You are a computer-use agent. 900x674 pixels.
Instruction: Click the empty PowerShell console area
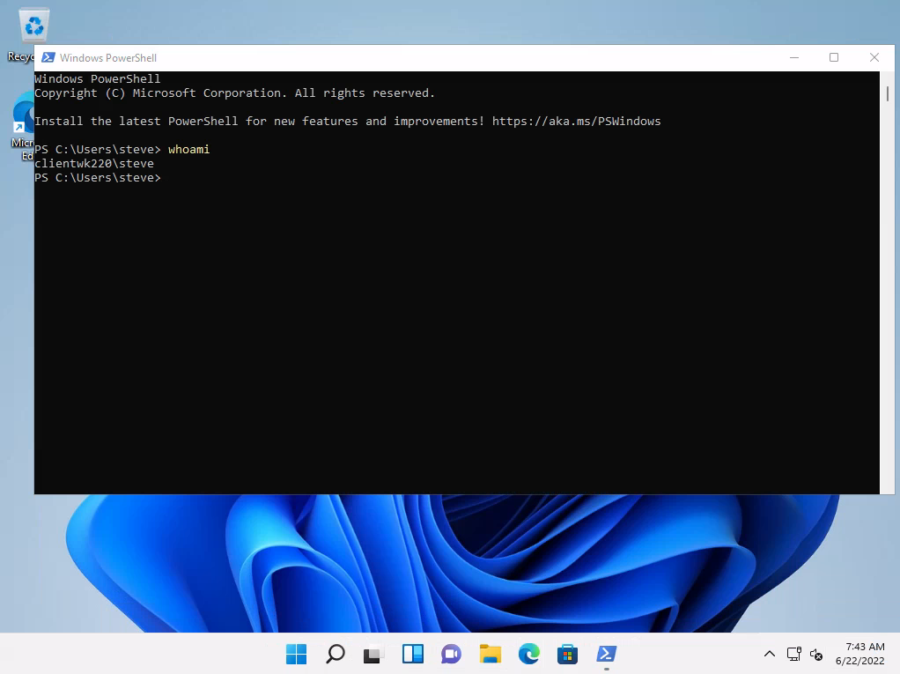[440, 335]
